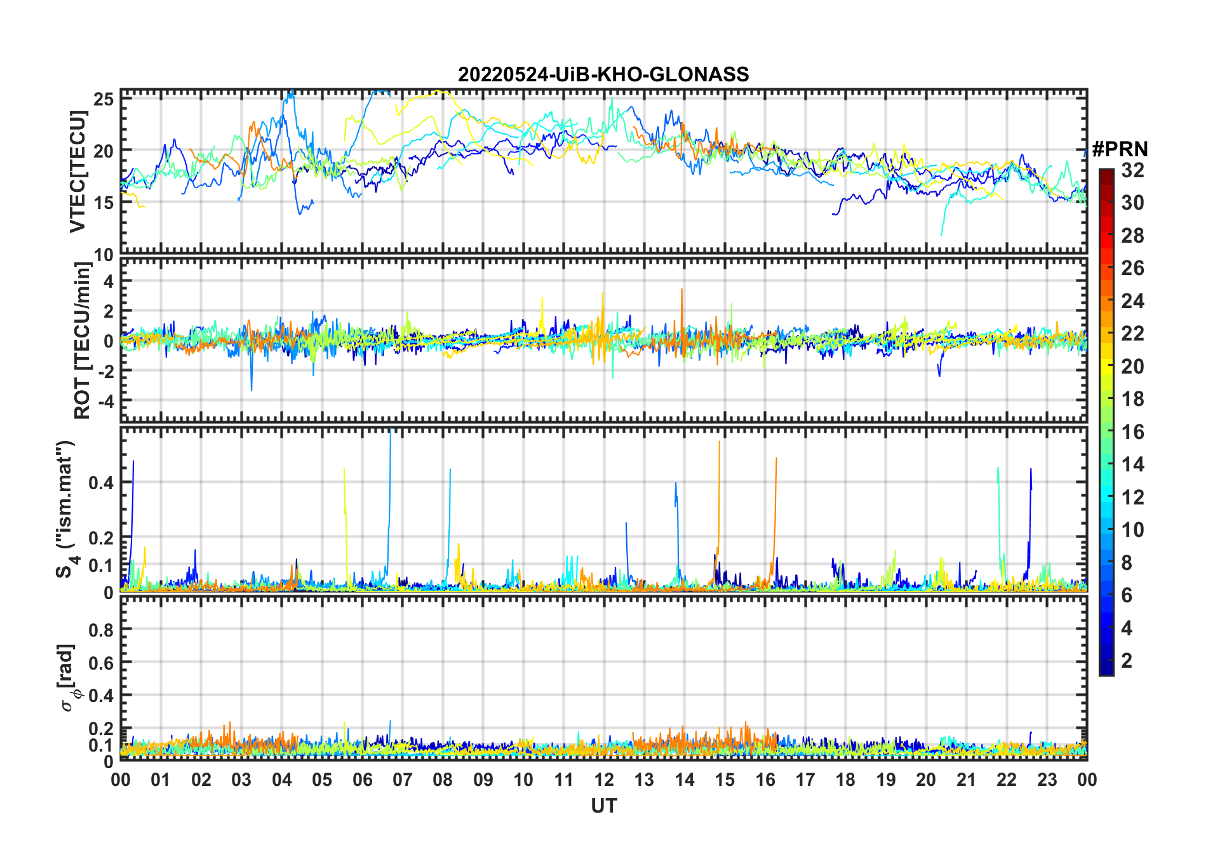Click colorbar tick label 26
Screen dimensions: 1208x845
pyautogui.click(x=1132, y=268)
